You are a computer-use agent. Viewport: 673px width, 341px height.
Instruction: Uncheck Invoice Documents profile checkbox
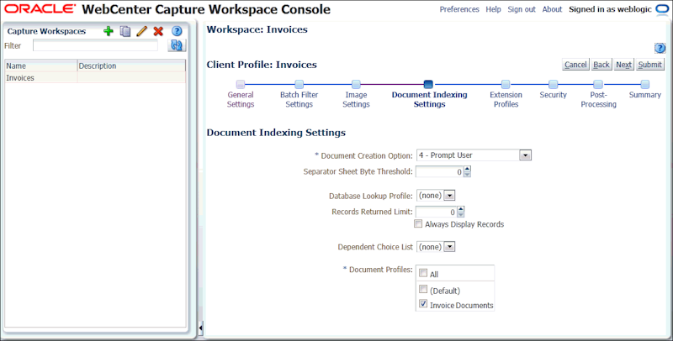[423, 304]
